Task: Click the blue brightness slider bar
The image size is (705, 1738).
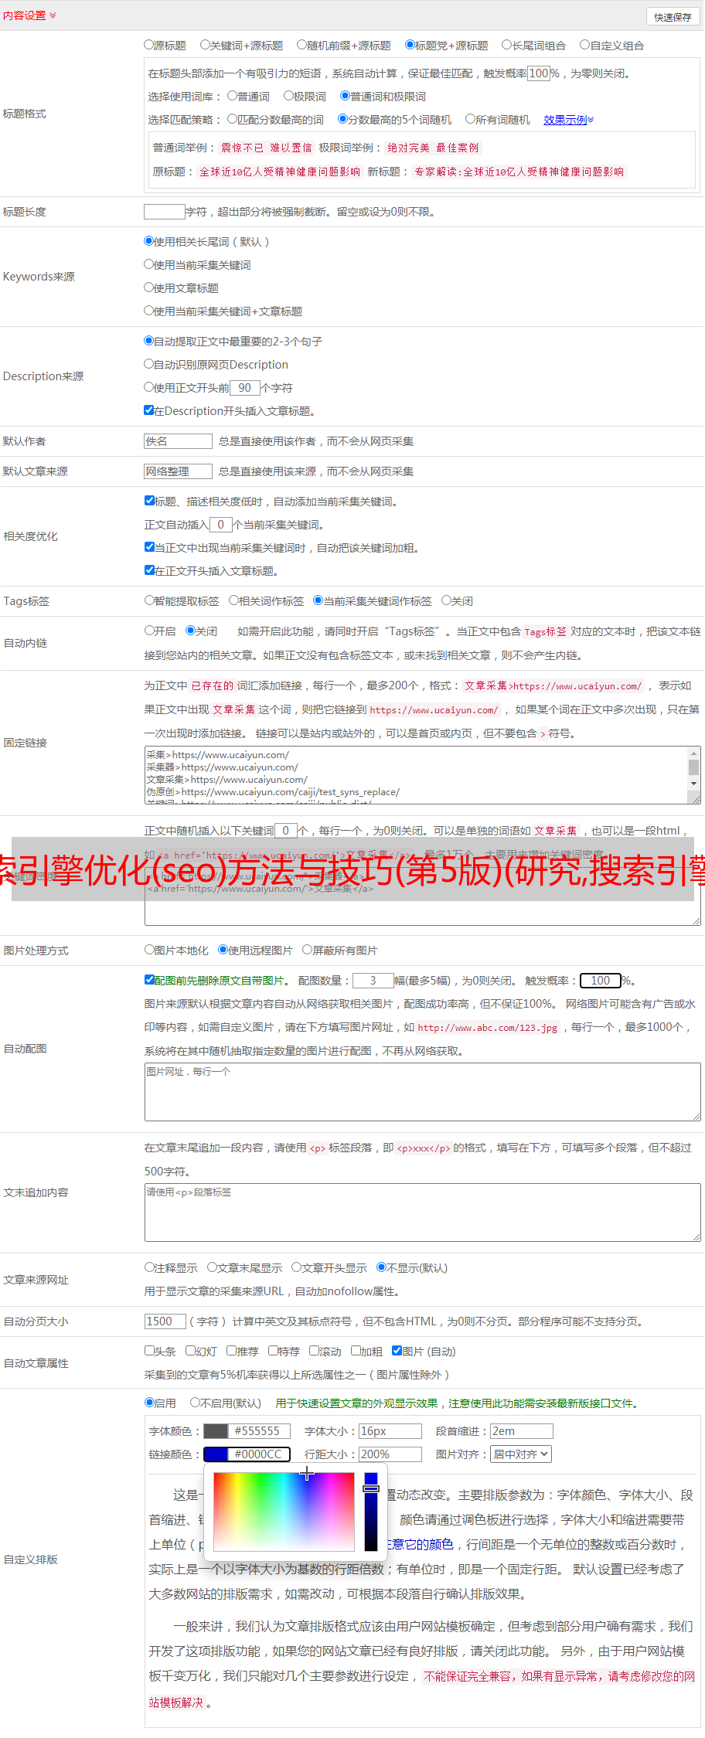Action: [371, 1512]
